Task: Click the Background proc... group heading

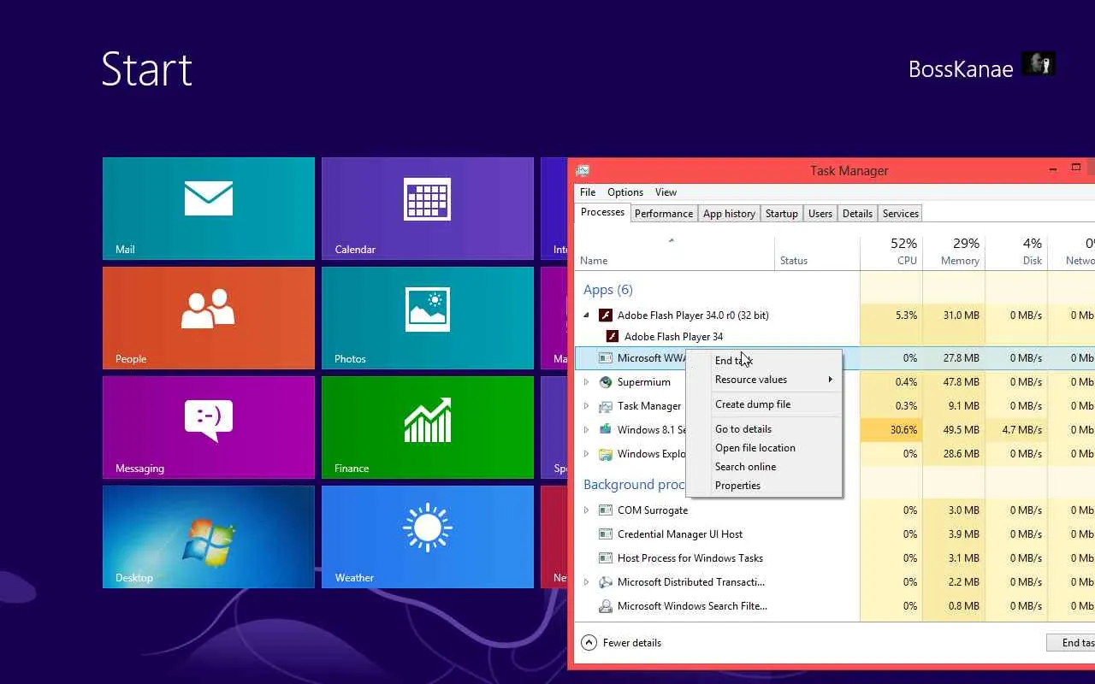Action: (x=635, y=485)
